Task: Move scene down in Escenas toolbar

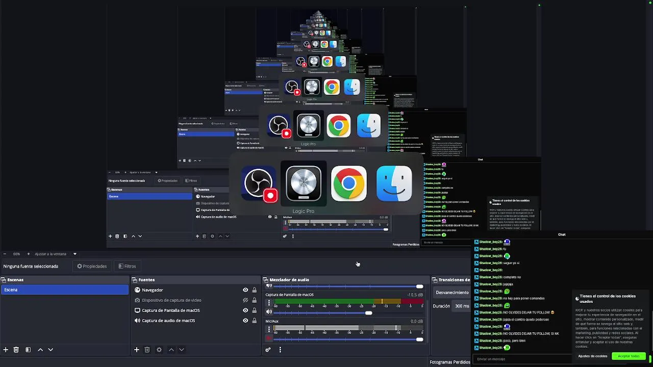Action: [x=51, y=350]
